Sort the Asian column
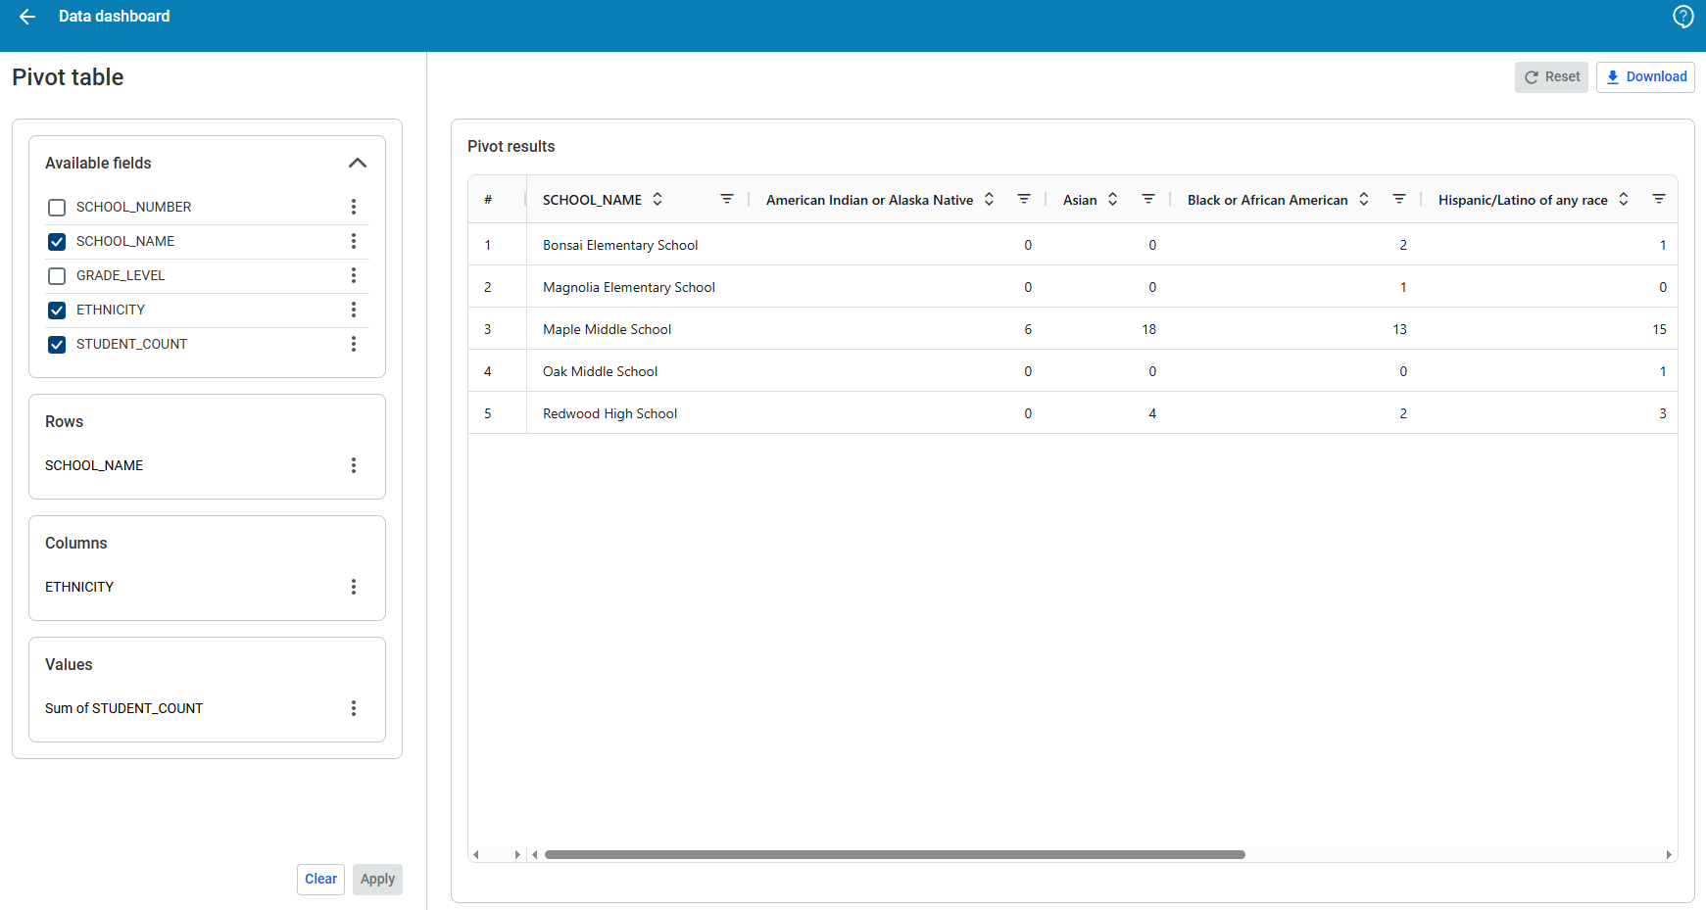 1113,199
